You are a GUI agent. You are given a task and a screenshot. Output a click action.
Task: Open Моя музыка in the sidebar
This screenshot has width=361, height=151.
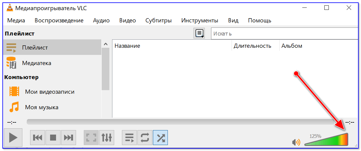coord(52,107)
